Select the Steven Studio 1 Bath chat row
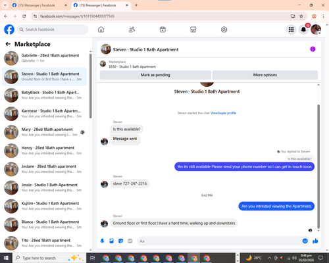Image resolution: width=329 pixels, height=263 pixels. [44, 77]
